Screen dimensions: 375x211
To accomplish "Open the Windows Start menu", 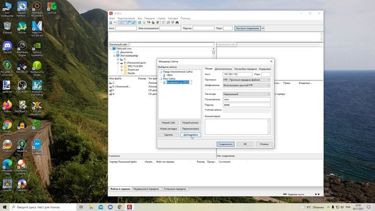I will click(5, 207).
